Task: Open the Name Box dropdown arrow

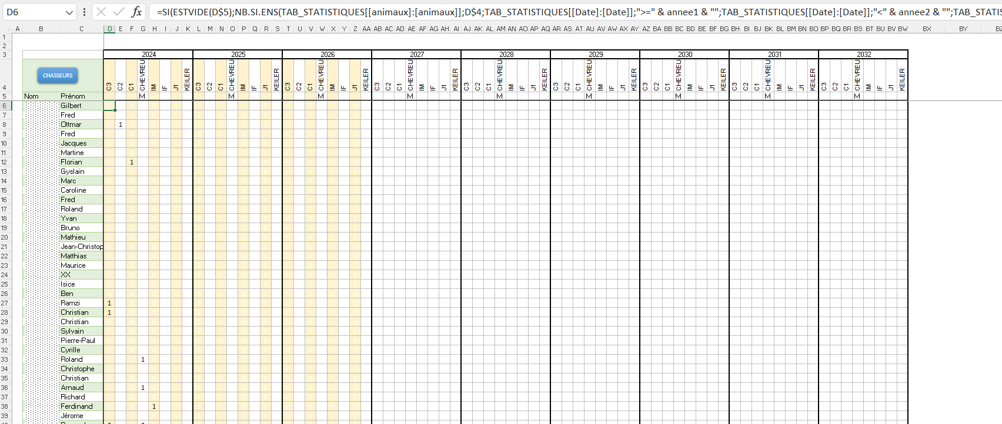Action: point(69,12)
